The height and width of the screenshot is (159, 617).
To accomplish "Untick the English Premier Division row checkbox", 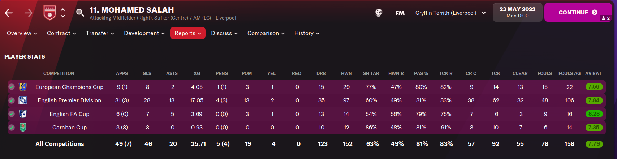I will pos(12,100).
